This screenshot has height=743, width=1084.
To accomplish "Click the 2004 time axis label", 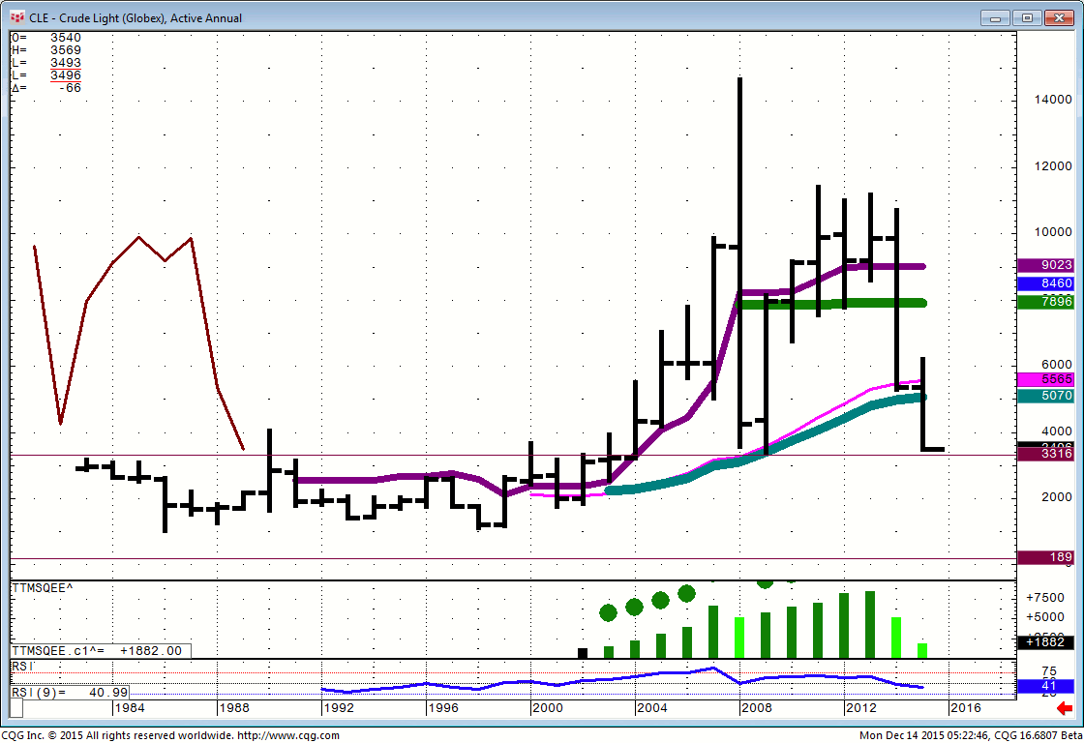I will [x=652, y=708].
